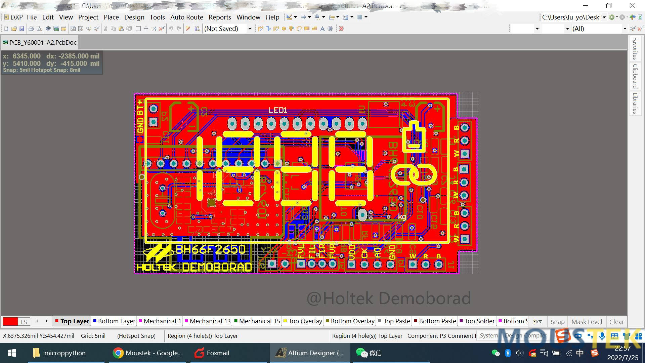
Task: Click the layer set LS button
Action: click(x=24, y=322)
